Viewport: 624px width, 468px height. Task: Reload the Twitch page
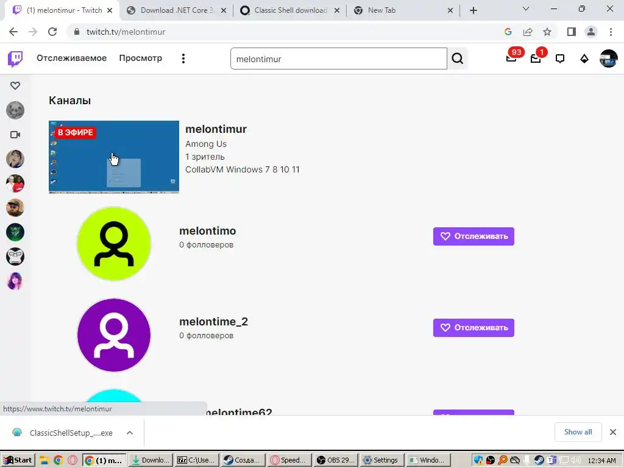(52, 32)
